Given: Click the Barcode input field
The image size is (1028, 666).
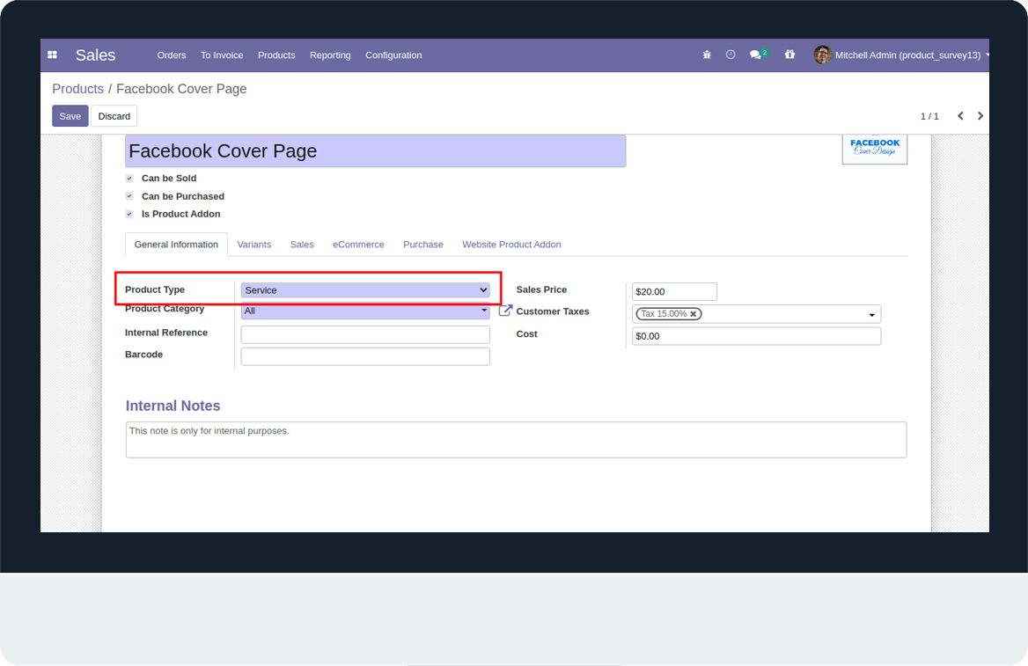Looking at the screenshot, I should tap(365, 356).
